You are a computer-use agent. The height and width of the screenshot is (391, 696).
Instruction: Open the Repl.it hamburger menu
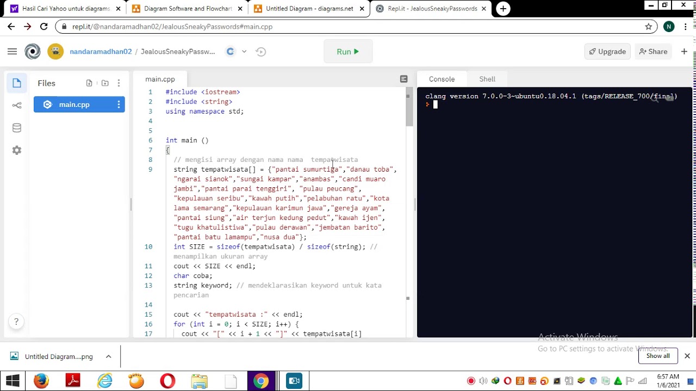(x=12, y=52)
